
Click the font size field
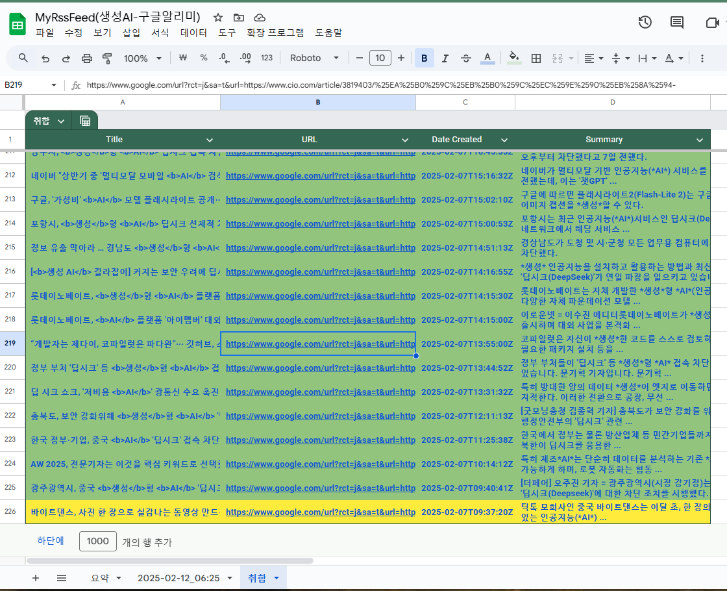coord(380,58)
